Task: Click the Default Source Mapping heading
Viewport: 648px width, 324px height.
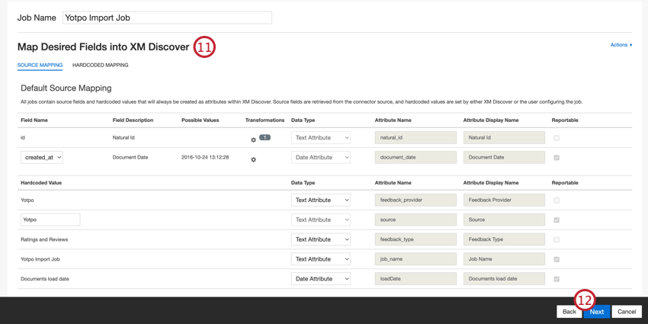Action: (x=66, y=88)
